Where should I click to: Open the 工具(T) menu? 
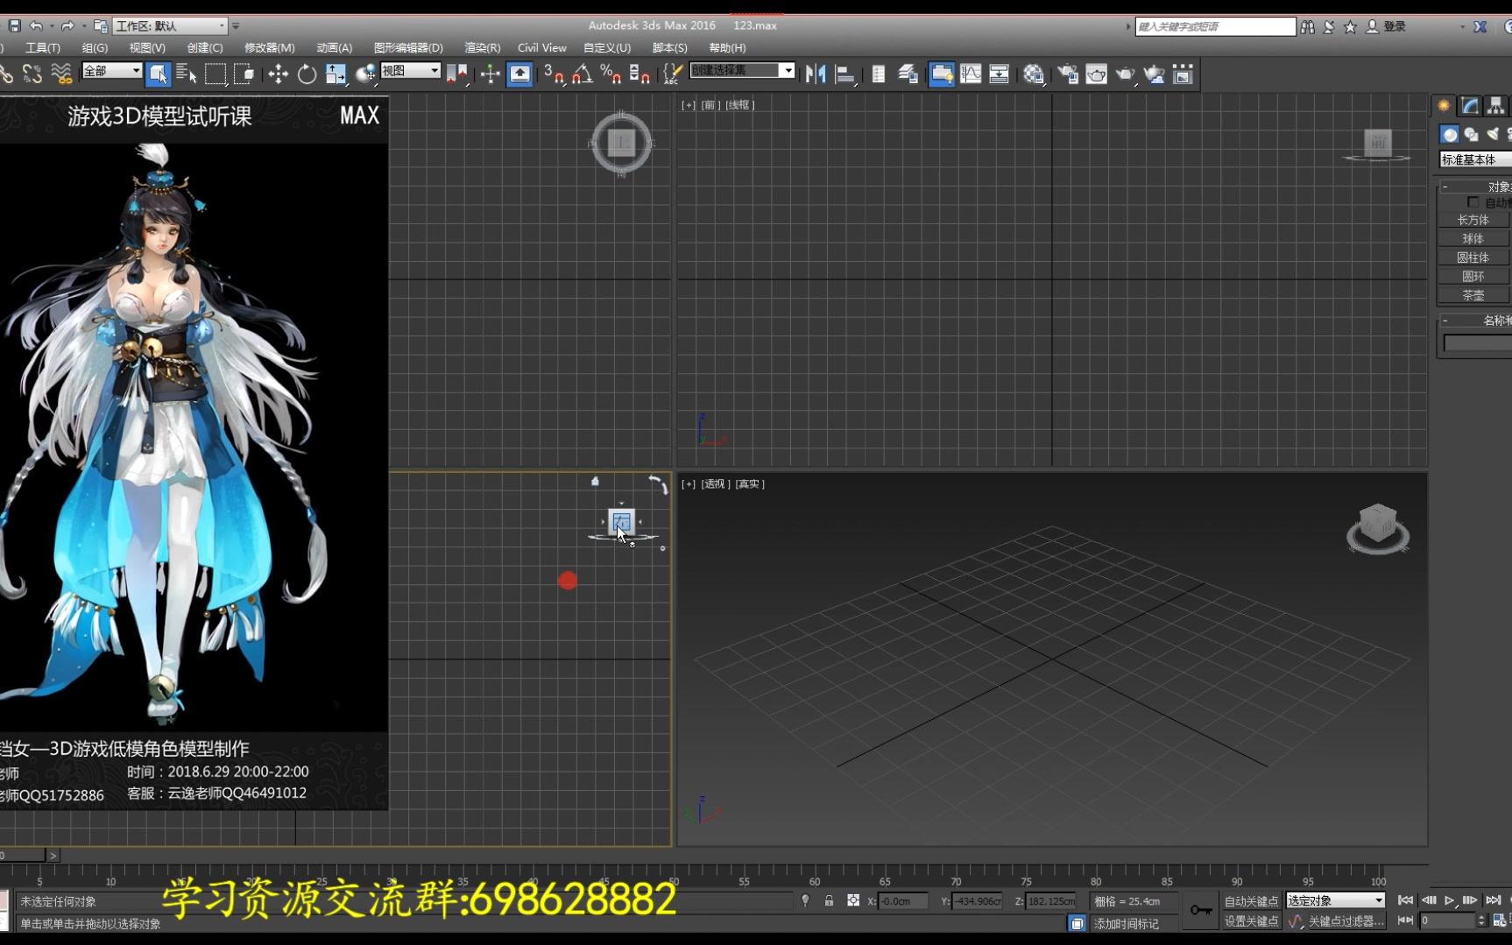42,48
